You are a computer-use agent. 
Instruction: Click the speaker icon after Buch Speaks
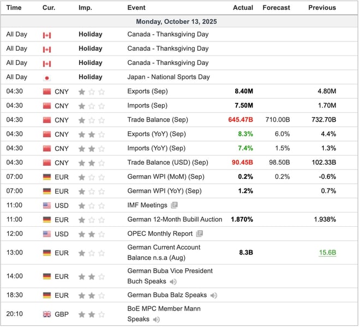point(173,282)
